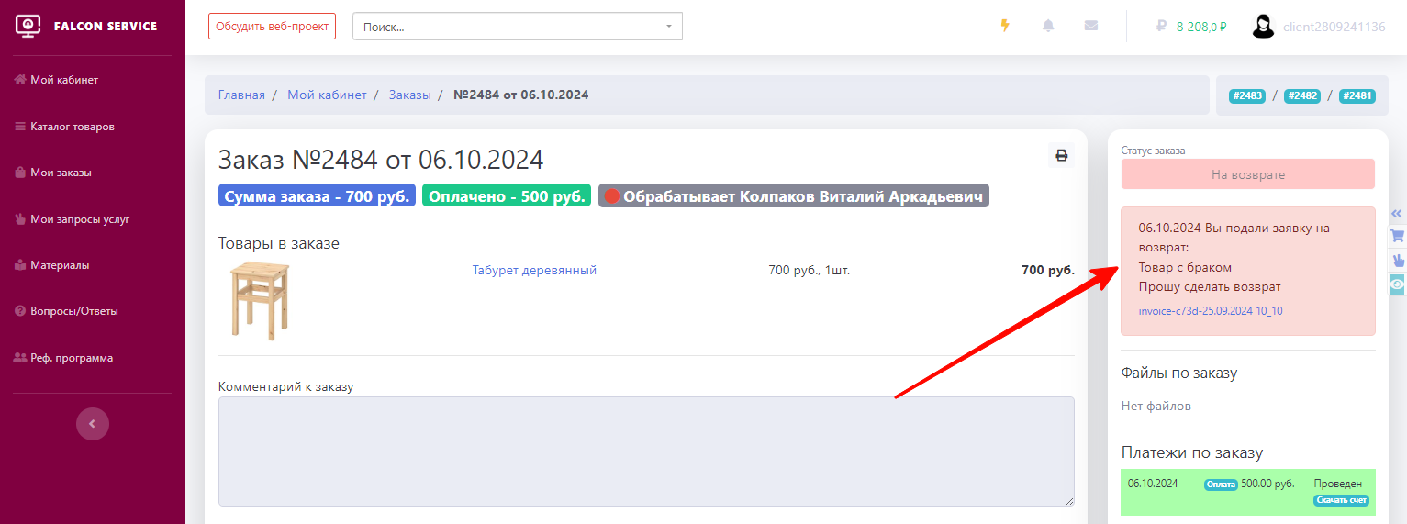
Task: Collapse the left sidebar with chevron button
Action: click(93, 424)
